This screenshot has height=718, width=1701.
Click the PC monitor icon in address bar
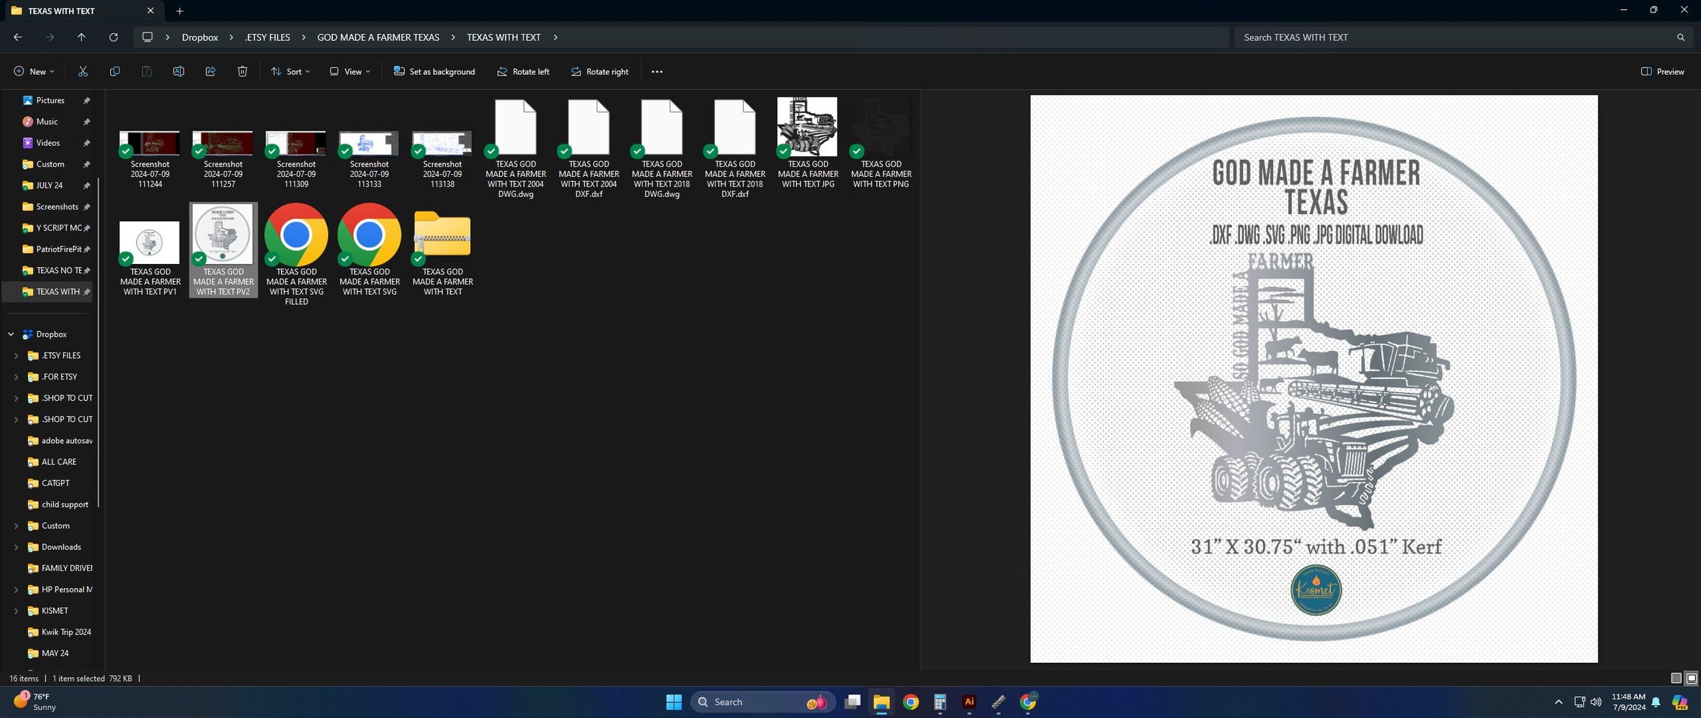click(x=147, y=37)
